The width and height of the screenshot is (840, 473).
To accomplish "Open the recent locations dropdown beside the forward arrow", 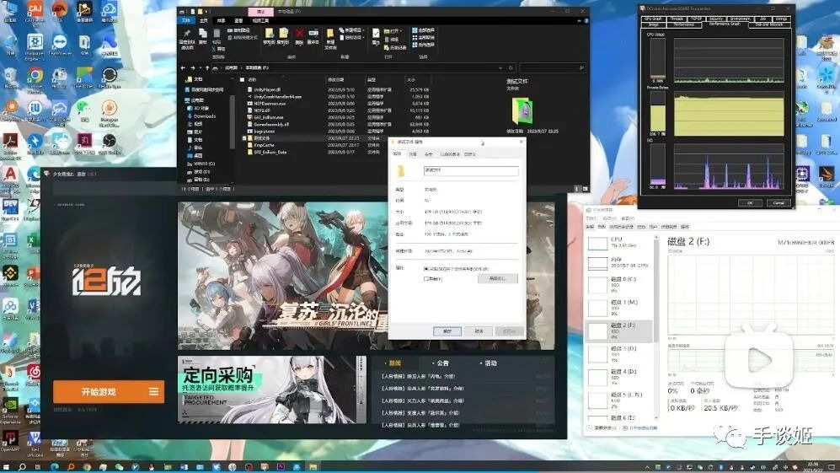I will point(201,68).
